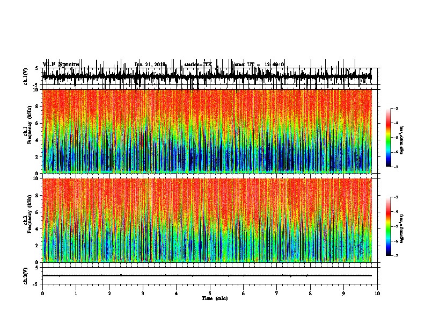Click the ch.2 colorbar PSD unit label
425x329 pixels.
coord(402,228)
